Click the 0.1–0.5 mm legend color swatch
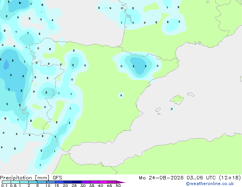Screen dimensions: 242x187 point(6,182)
